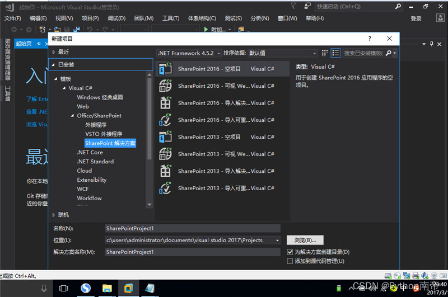Click the new project toolbar icon

tap(43, 29)
